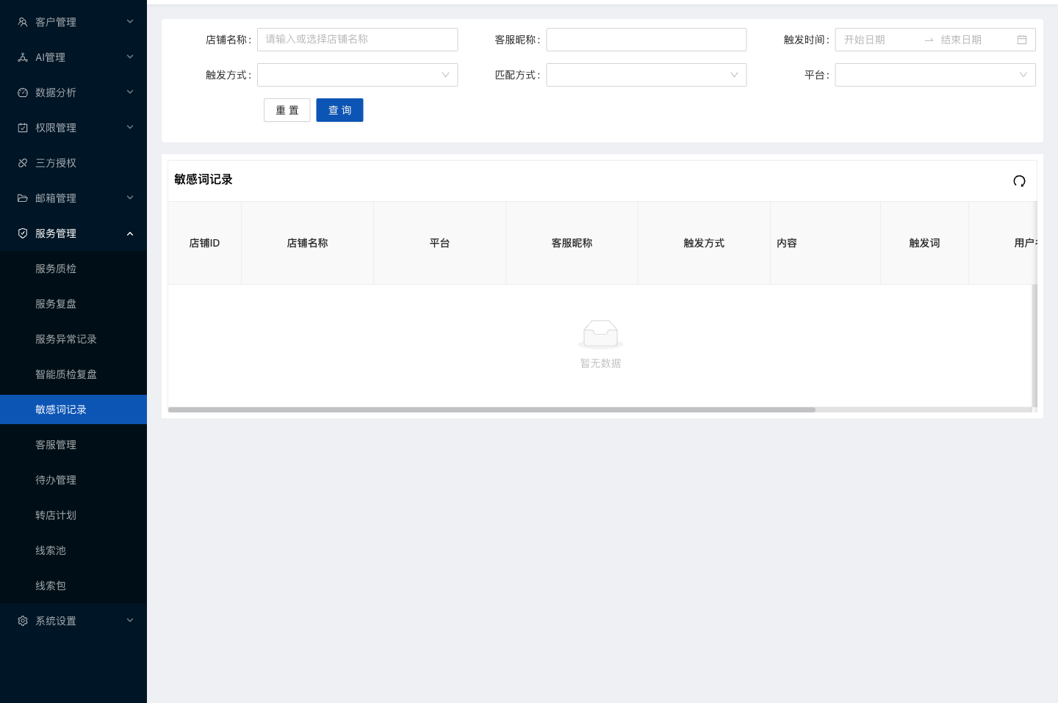Open the 触发方式 dropdown
Image resolution: width=1058 pixels, height=703 pixels.
tap(357, 75)
